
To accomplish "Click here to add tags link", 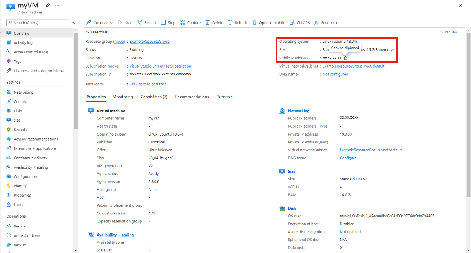I will tap(148, 84).
